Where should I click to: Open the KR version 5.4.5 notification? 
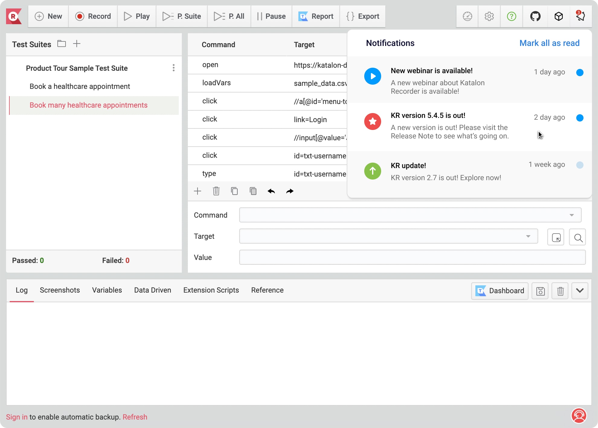tap(470, 127)
